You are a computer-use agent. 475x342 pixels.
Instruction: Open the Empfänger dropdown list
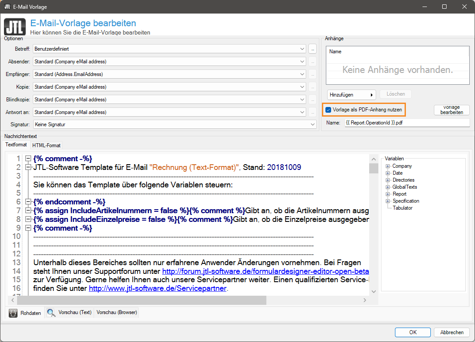302,74
